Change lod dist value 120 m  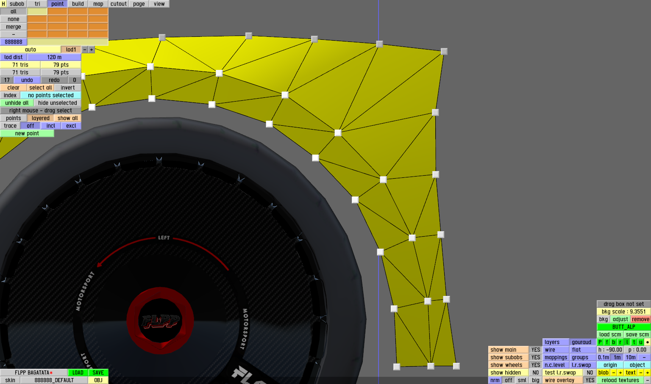54,57
